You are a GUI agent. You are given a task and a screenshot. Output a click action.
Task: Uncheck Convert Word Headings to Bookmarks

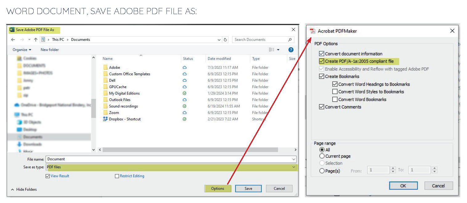(335, 84)
